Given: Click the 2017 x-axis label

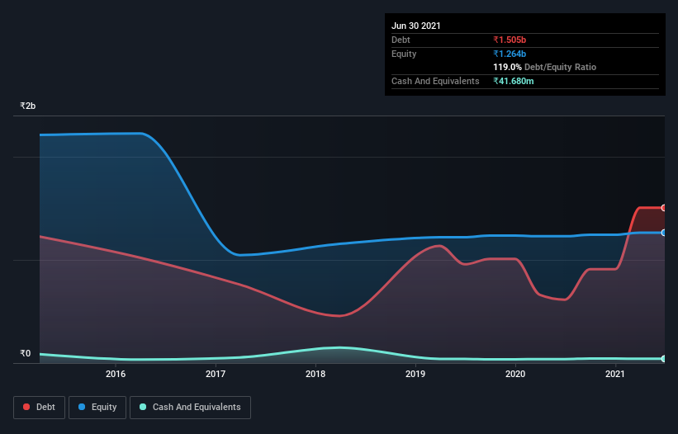Looking at the screenshot, I should [x=216, y=374].
